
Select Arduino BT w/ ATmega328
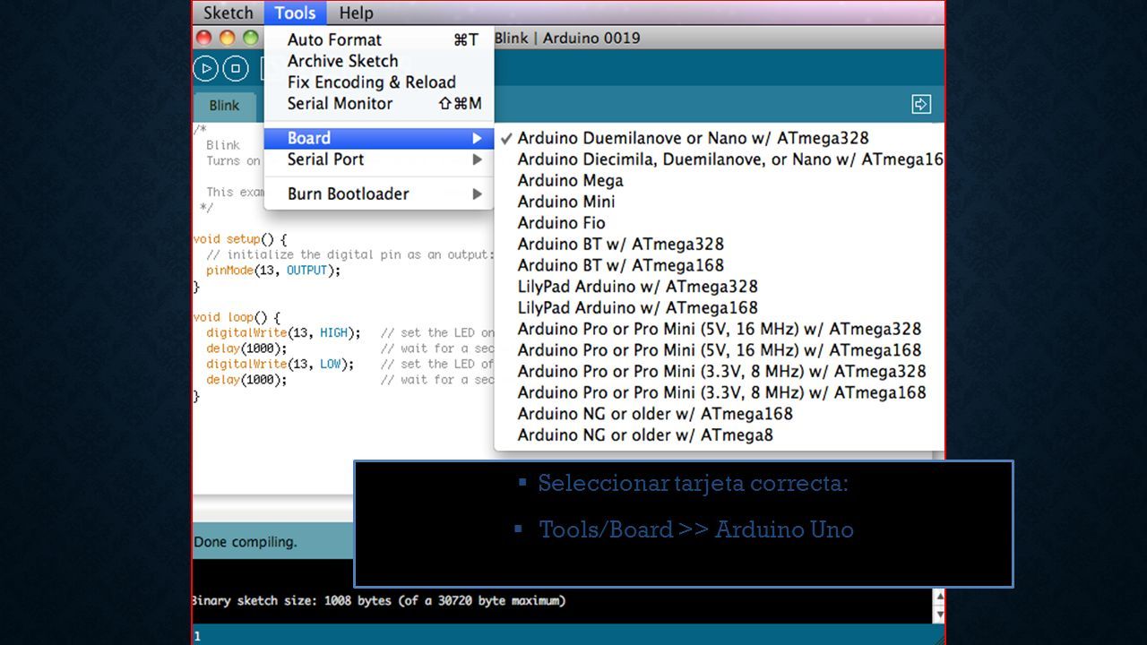click(x=720, y=244)
